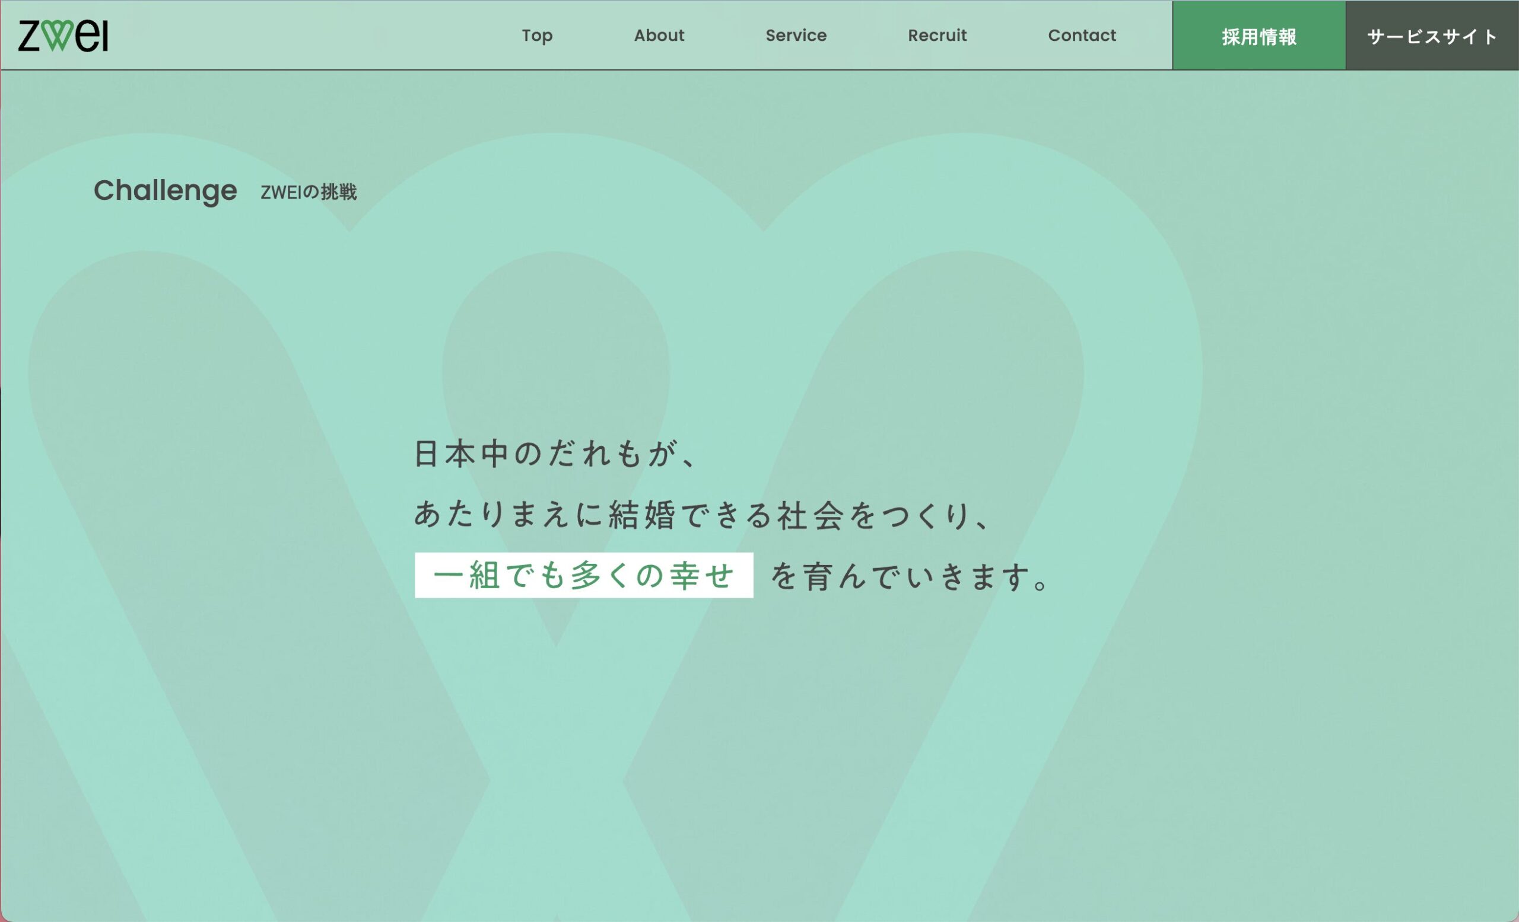Click the word 社会 in the slogan
The width and height of the screenshot is (1519, 922).
pyautogui.click(x=811, y=515)
